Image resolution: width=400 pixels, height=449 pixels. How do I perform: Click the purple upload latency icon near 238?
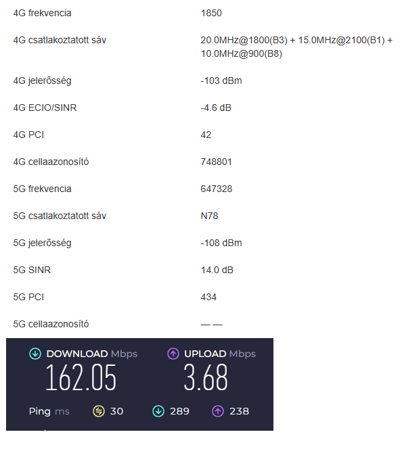(218, 411)
